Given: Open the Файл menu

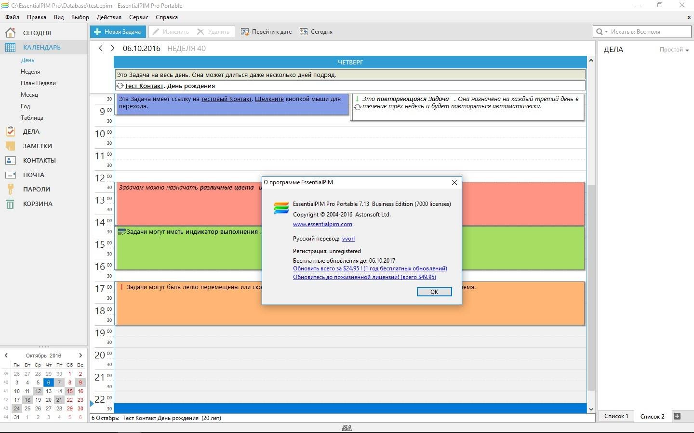Looking at the screenshot, I should [x=13, y=17].
